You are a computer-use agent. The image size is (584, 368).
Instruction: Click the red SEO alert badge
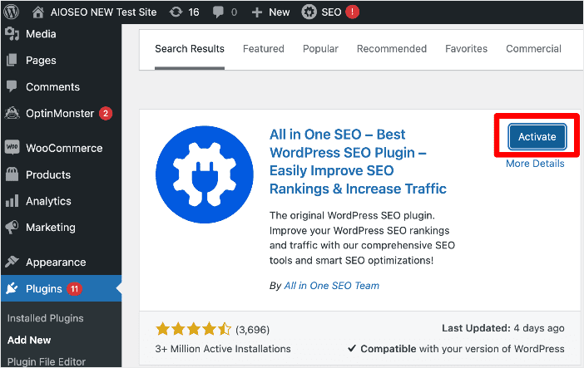click(x=353, y=12)
